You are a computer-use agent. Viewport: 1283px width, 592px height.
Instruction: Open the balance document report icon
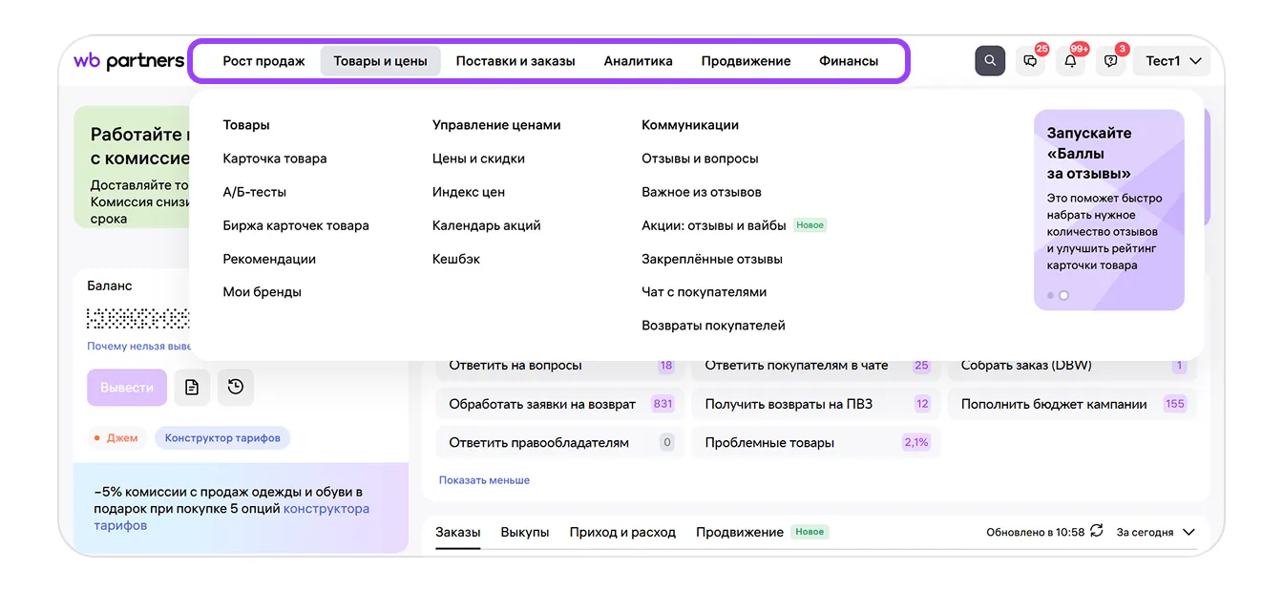pyautogui.click(x=192, y=388)
